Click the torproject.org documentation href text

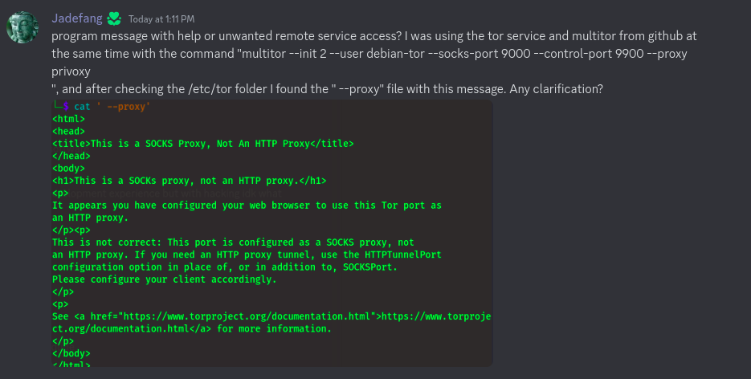click(247, 316)
